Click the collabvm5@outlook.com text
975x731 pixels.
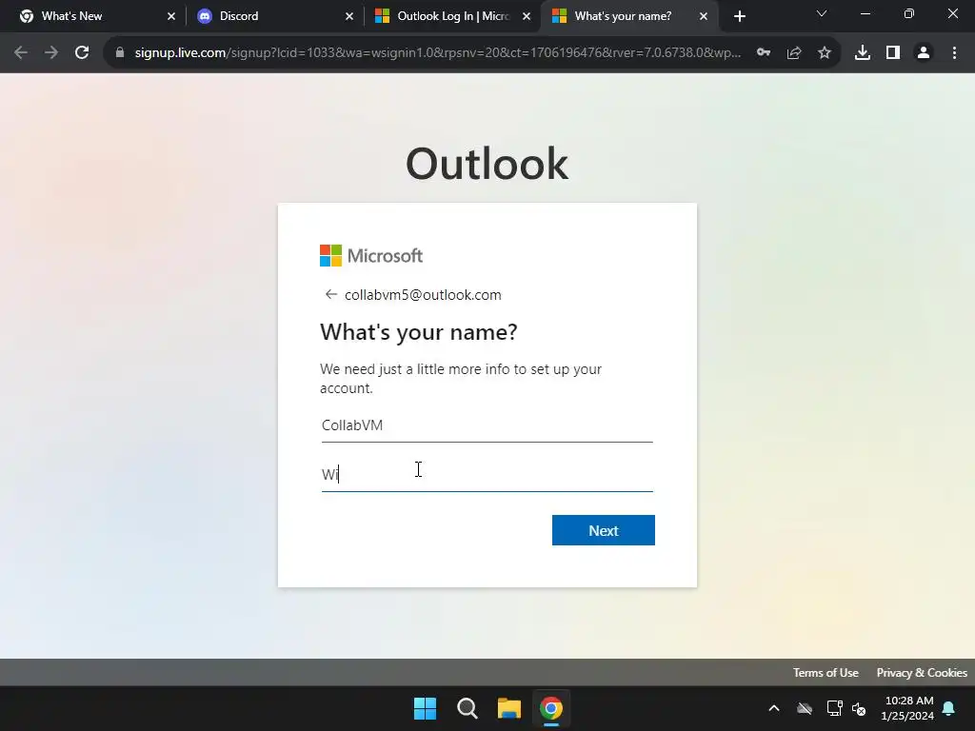point(423,295)
